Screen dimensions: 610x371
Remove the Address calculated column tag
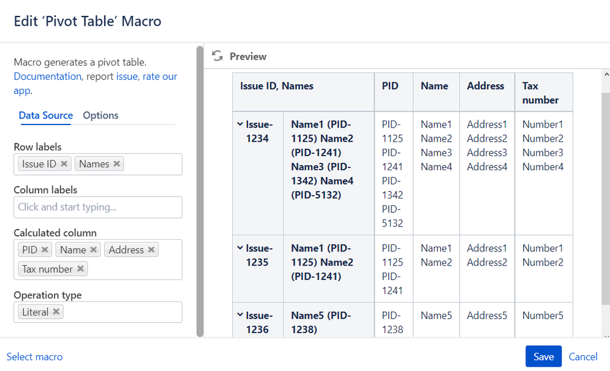(x=151, y=250)
